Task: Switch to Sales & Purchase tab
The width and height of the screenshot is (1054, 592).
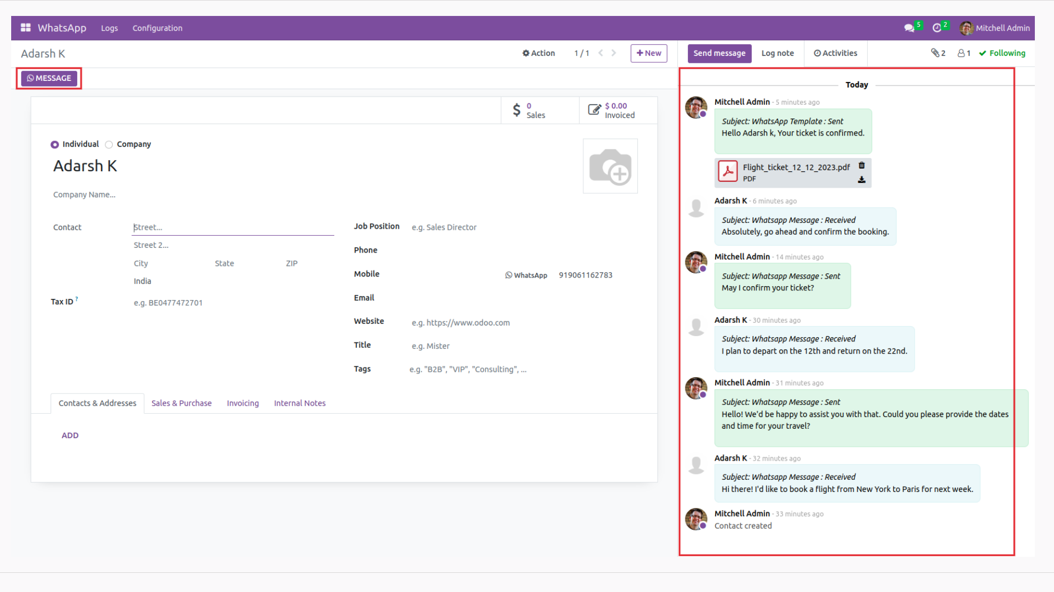Action: click(x=181, y=403)
